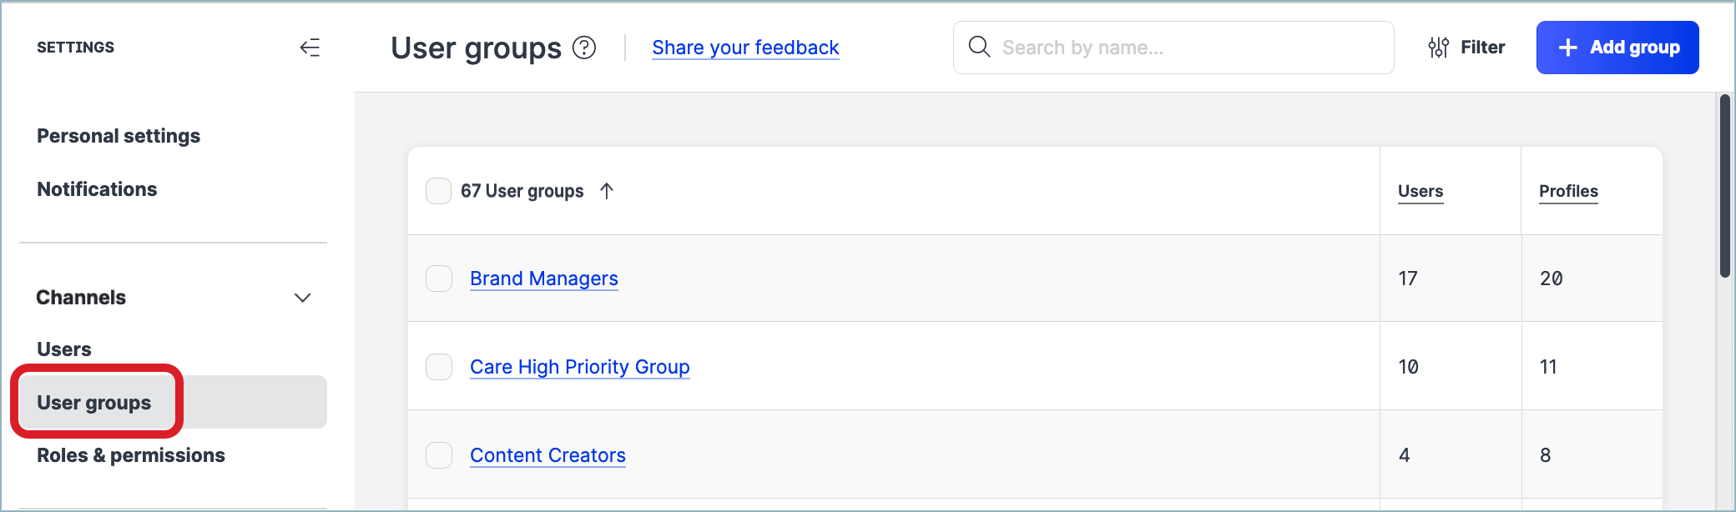Open the Brand Managers group link
This screenshot has height=512, width=1736.
[x=543, y=279]
